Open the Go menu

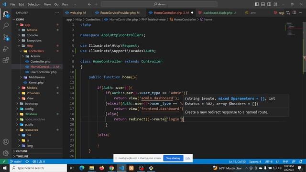[x=56, y=4]
